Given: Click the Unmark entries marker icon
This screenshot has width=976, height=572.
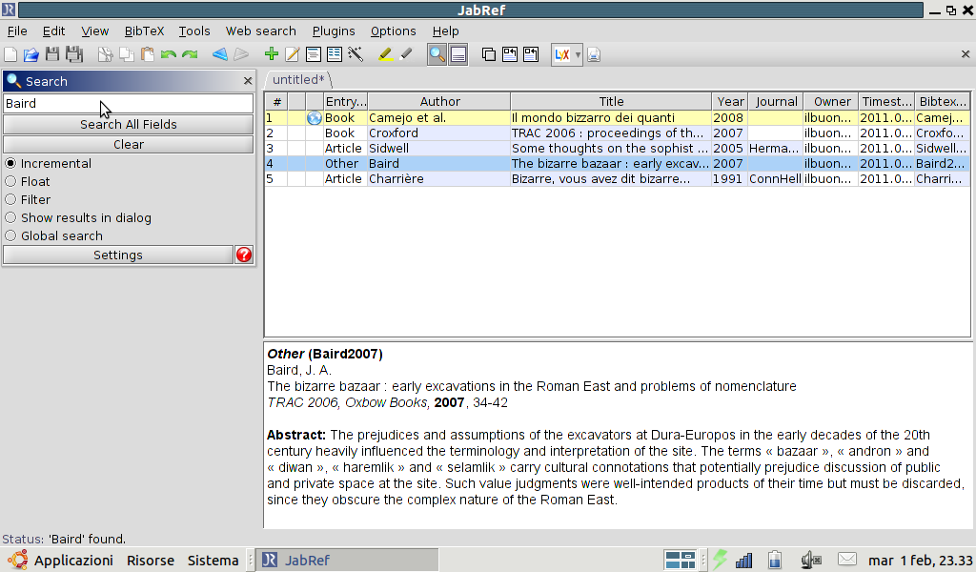Looking at the screenshot, I should click(406, 54).
